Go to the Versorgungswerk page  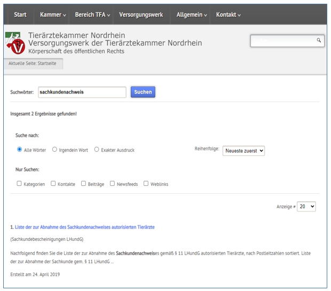(x=141, y=14)
